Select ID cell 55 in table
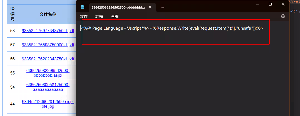The width and height of the screenshot is (300, 116). pos(13,73)
